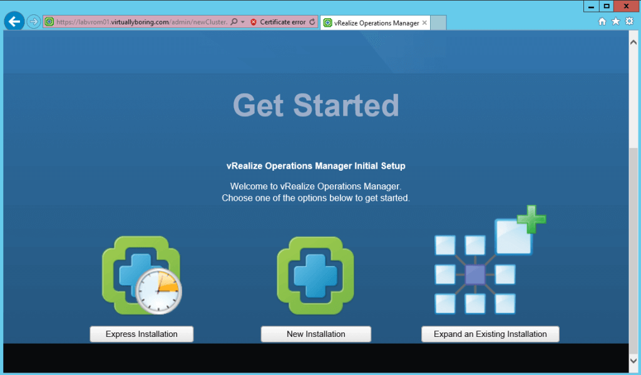Image resolution: width=641 pixels, height=375 pixels.
Task: Click the scrollbar down arrow
Action: [x=633, y=361]
